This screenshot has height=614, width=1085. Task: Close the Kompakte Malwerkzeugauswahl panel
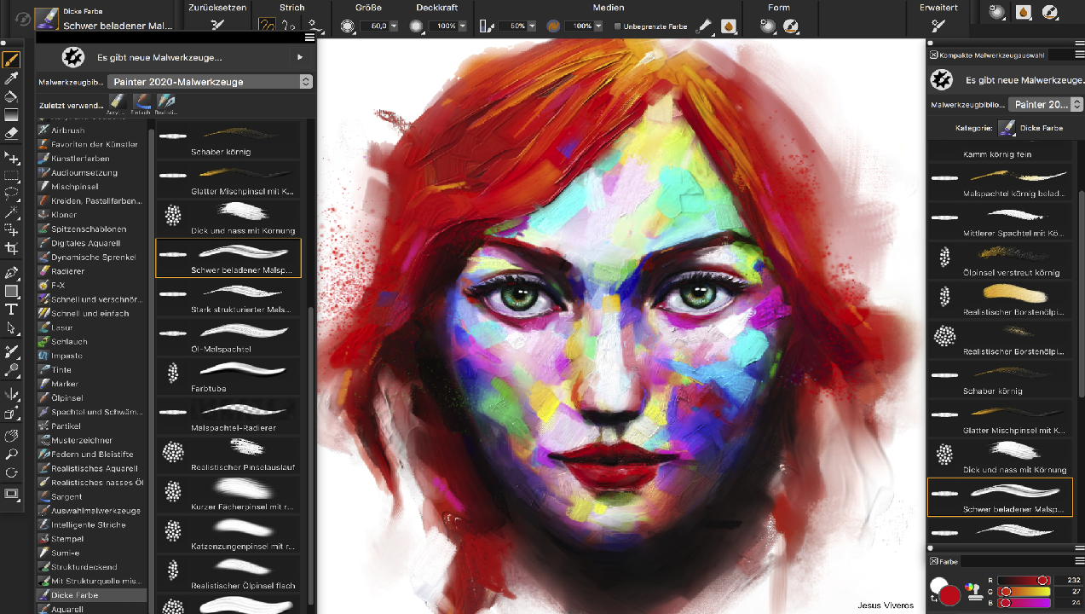934,55
